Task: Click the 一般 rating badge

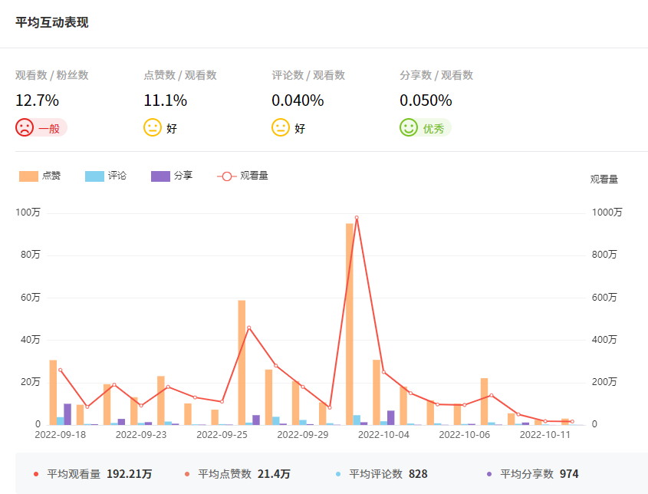Action: click(49, 128)
